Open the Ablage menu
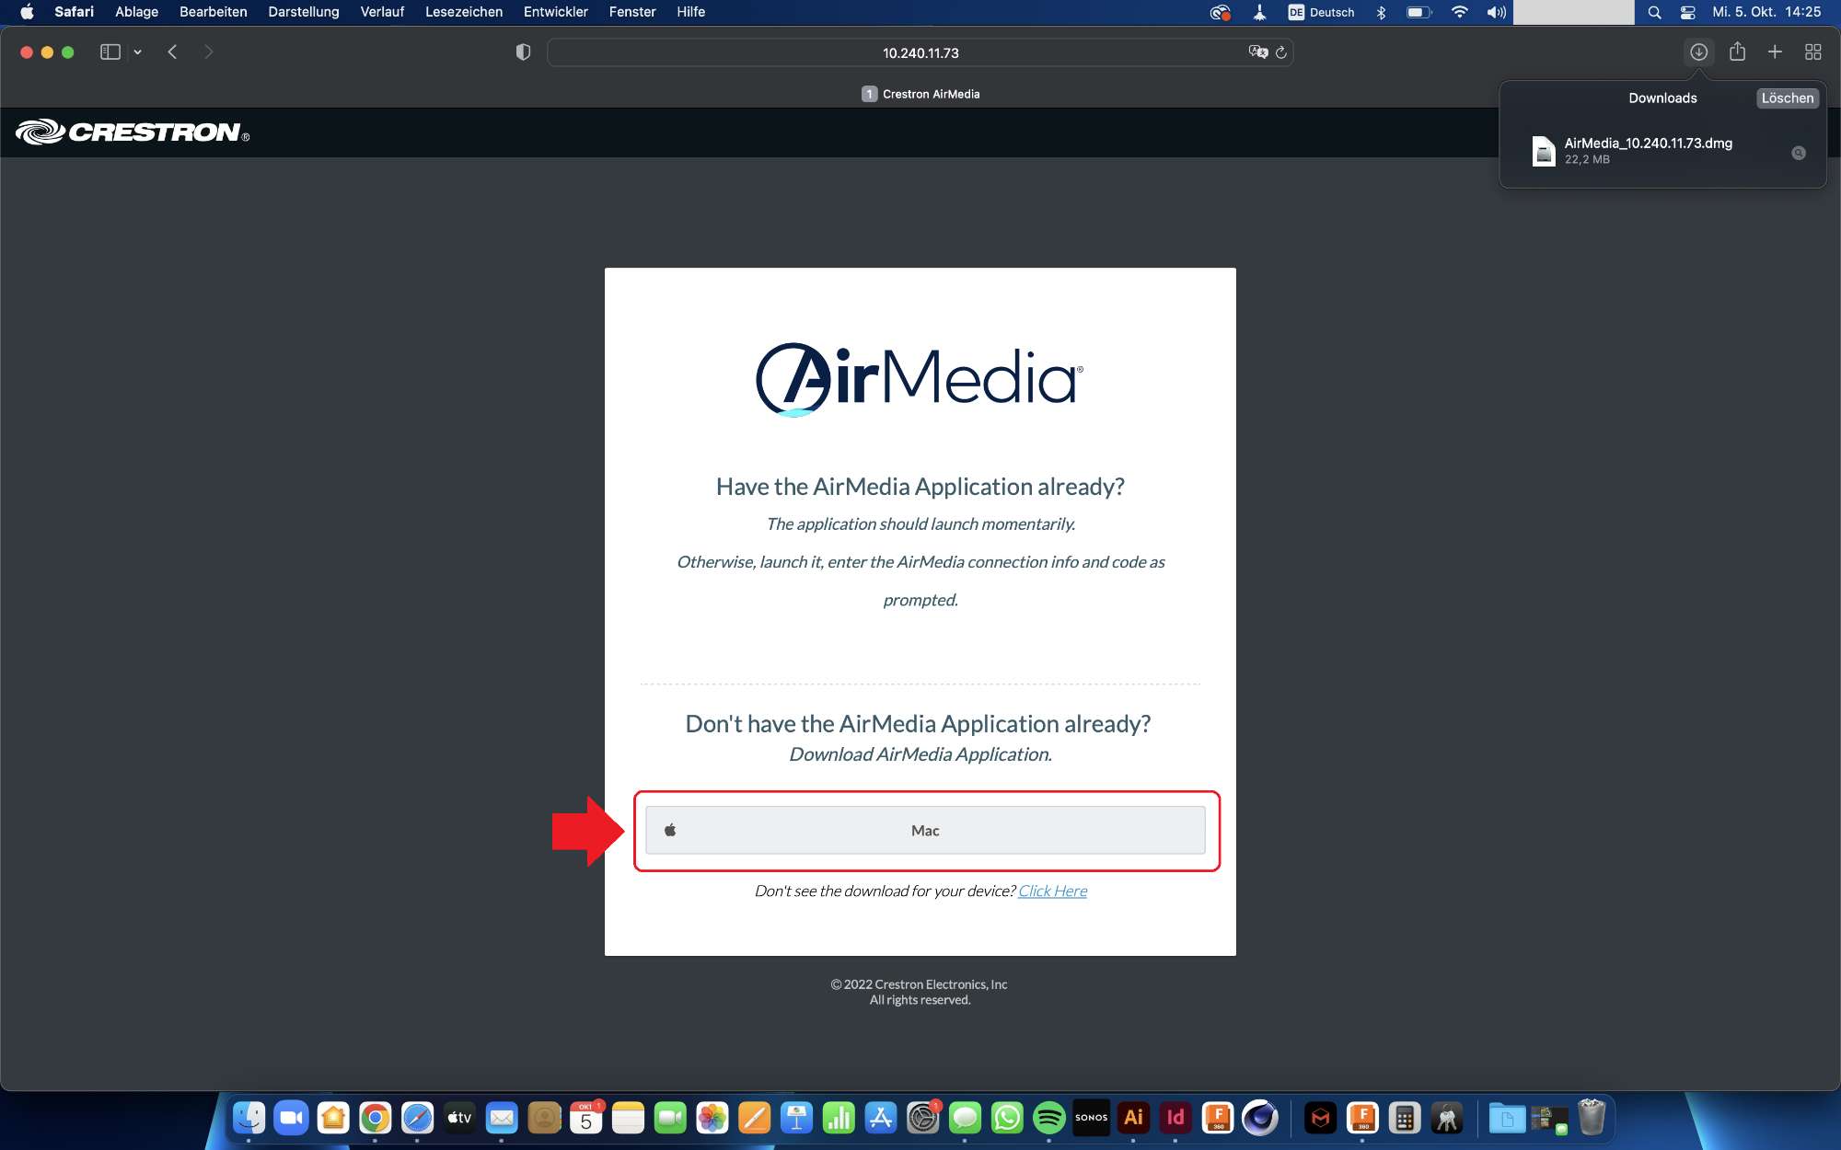The height and width of the screenshot is (1150, 1841). pos(136,12)
